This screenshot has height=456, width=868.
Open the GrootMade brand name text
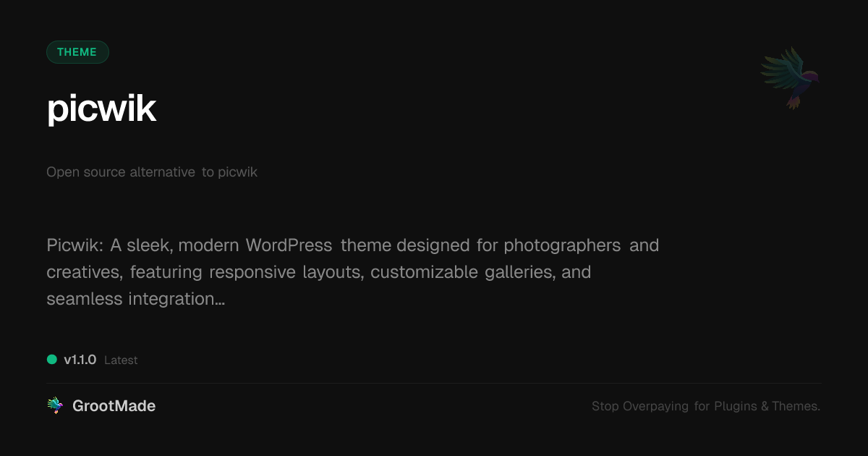point(114,406)
